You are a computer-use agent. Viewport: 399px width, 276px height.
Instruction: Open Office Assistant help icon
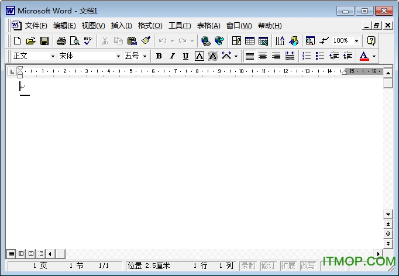372,41
